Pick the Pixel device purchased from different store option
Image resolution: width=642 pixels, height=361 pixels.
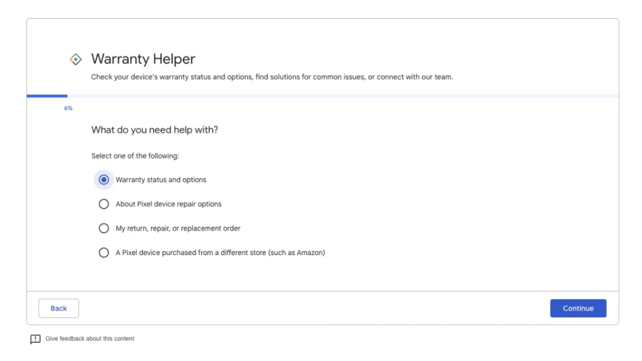[x=103, y=253]
